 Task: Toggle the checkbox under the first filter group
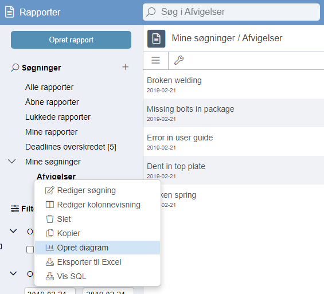[x=30, y=249]
